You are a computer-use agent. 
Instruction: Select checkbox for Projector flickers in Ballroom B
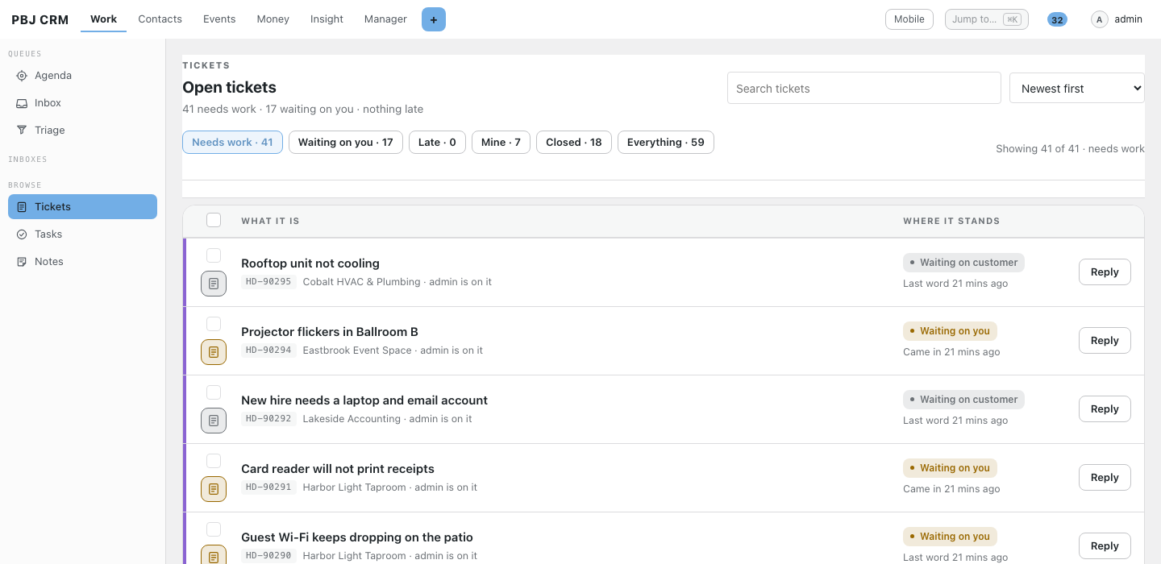[214, 324]
